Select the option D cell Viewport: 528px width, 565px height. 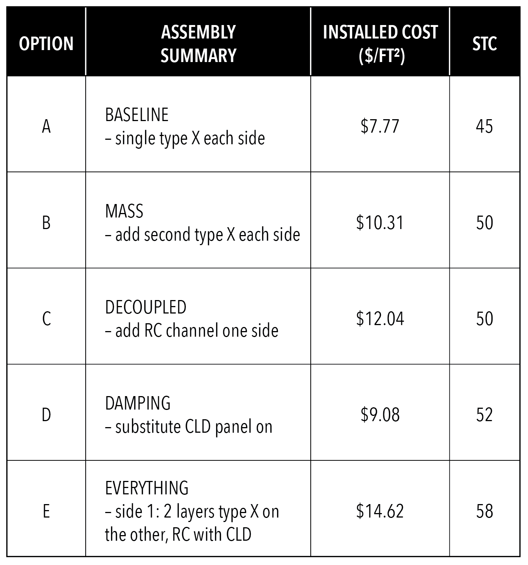point(46,415)
